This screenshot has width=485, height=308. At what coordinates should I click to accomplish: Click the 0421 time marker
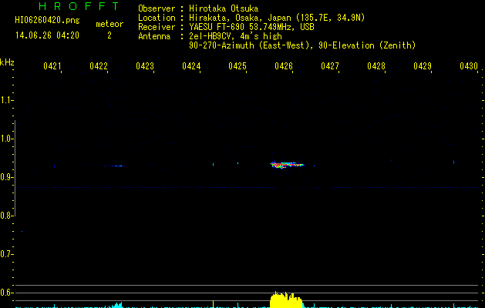pyautogui.click(x=52, y=66)
